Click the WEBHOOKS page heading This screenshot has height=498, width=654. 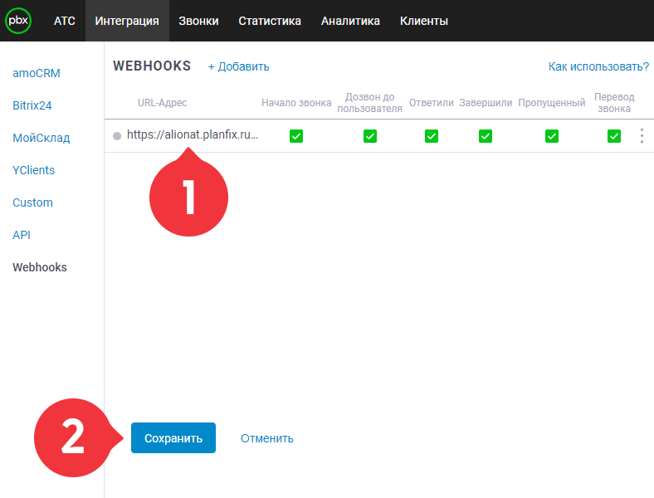coord(152,66)
